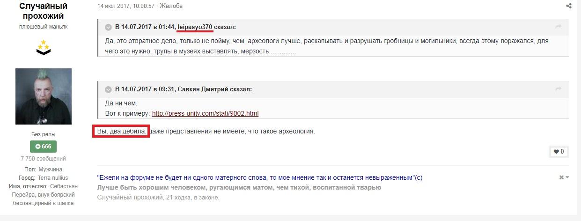Select the плюшевый маньяк title text

pyautogui.click(x=43, y=27)
